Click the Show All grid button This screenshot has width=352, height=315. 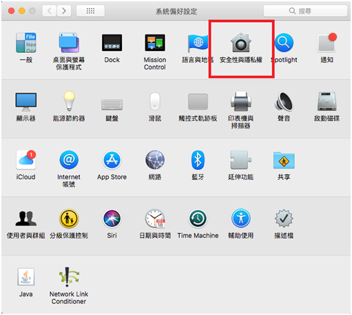pos(90,11)
